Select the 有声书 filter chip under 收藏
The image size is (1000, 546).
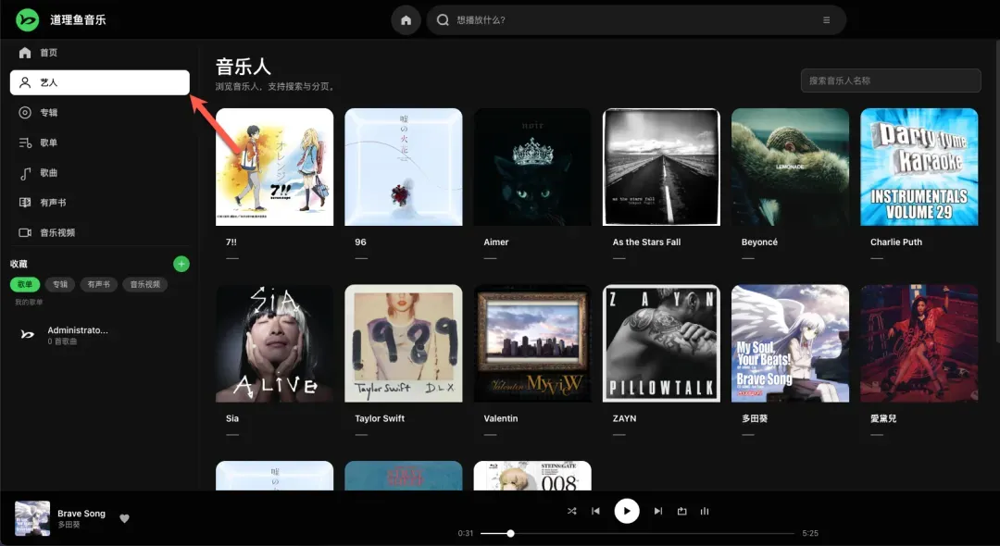coord(98,285)
